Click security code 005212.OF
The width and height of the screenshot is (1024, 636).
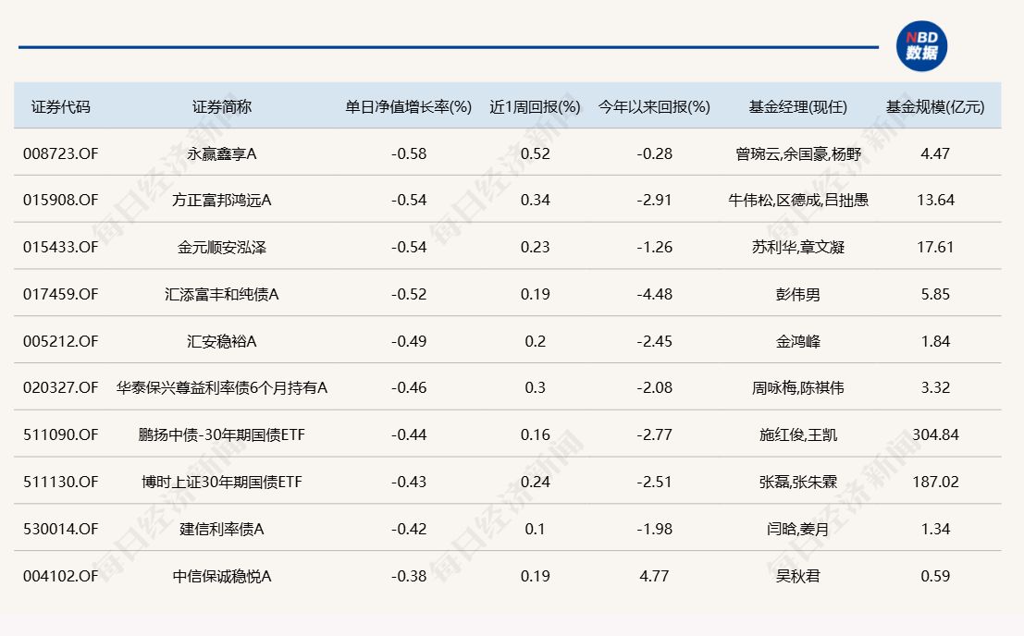point(60,341)
